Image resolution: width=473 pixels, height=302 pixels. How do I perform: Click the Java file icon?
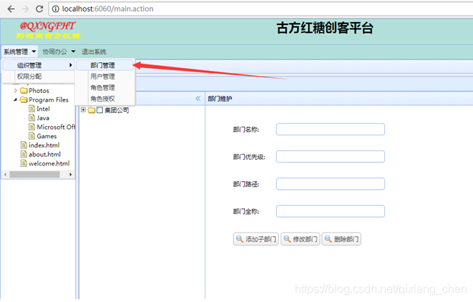31,117
